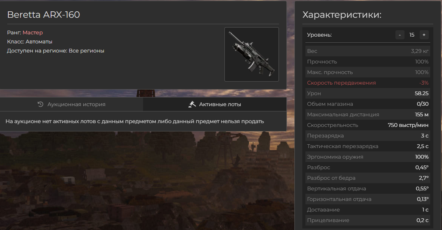
Task: Select the horizontal recoil value 0,13°
Action: point(423,199)
